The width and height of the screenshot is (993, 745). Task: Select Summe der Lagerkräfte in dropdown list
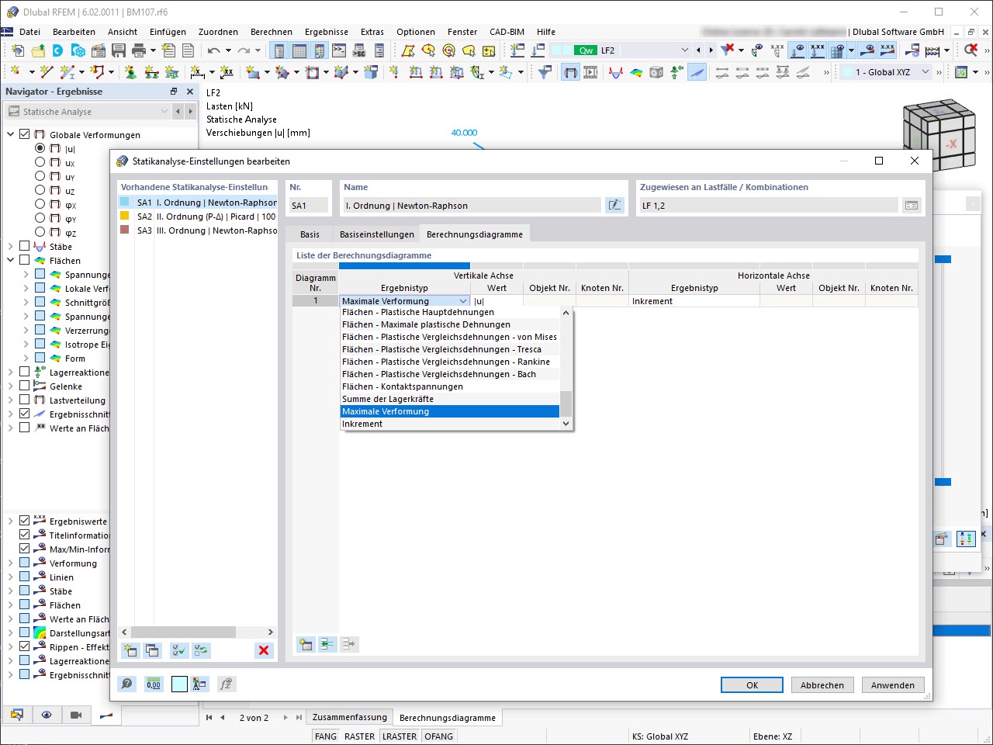tap(450, 399)
